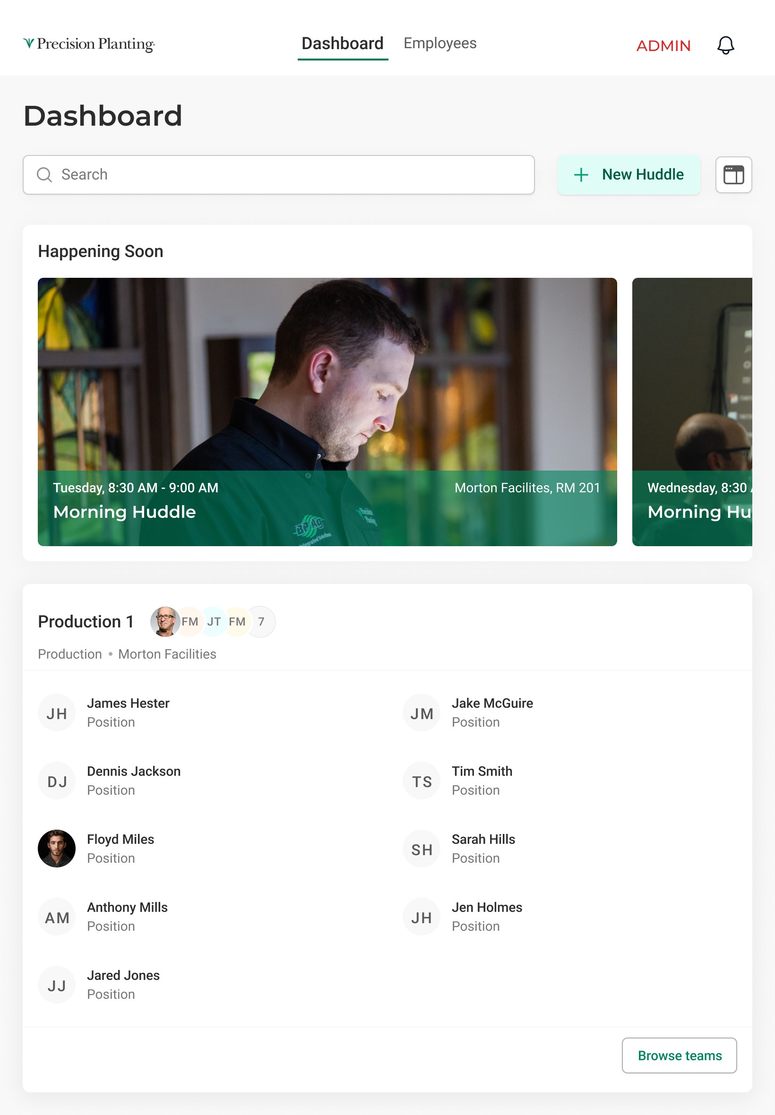Select the name Jake McGuire
This screenshot has width=775, height=1115.
pos(492,703)
